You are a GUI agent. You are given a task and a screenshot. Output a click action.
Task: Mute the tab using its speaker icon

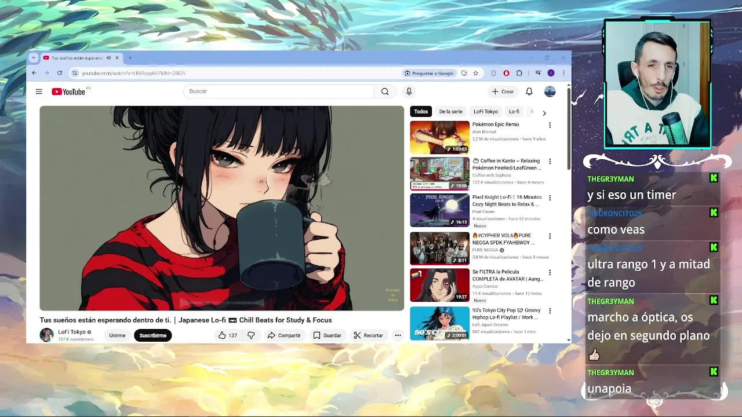(x=108, y=58)
